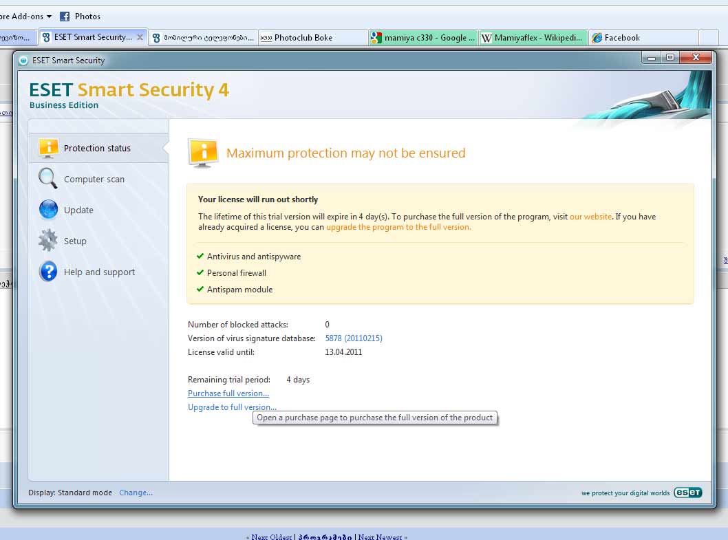This screenshot has height=540, width=728.
Task: Switch to the Photoclub Boke tab
Action: coord(303,38)
